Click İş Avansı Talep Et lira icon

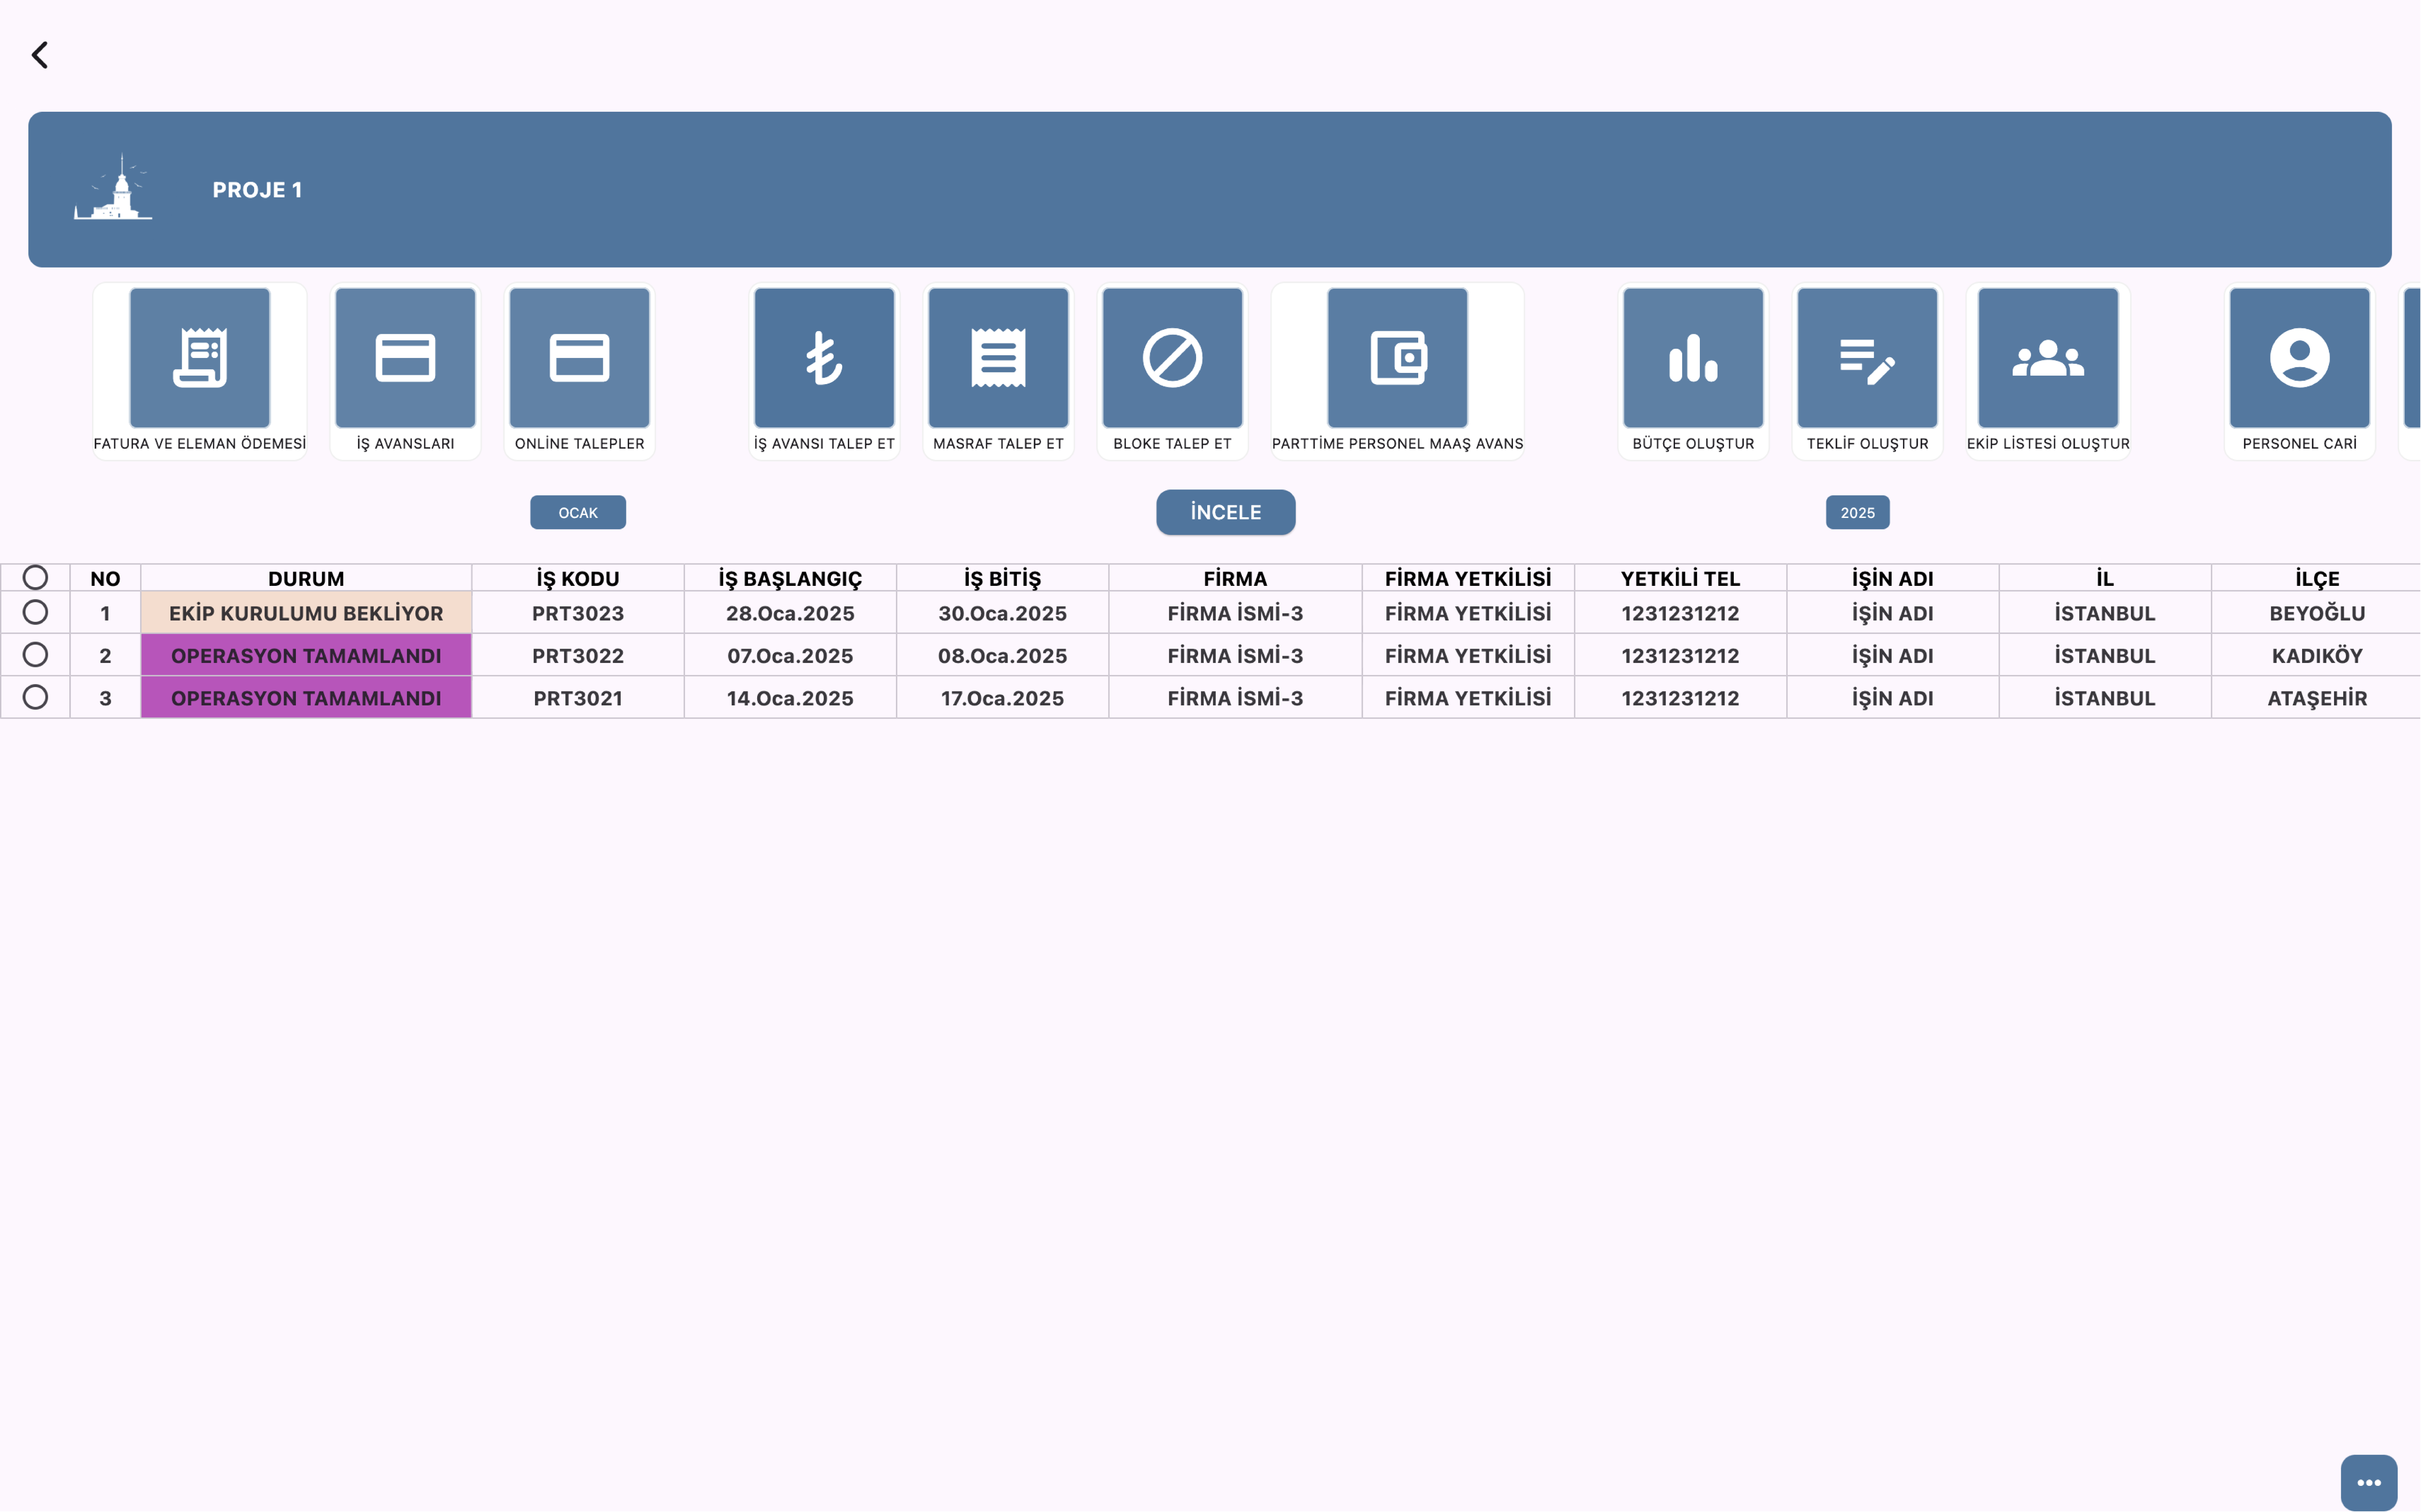pos(824,358)
